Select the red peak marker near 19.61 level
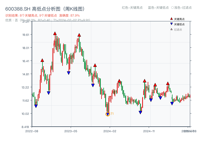This screenshot has width=211, height=158. coord(55,33)
